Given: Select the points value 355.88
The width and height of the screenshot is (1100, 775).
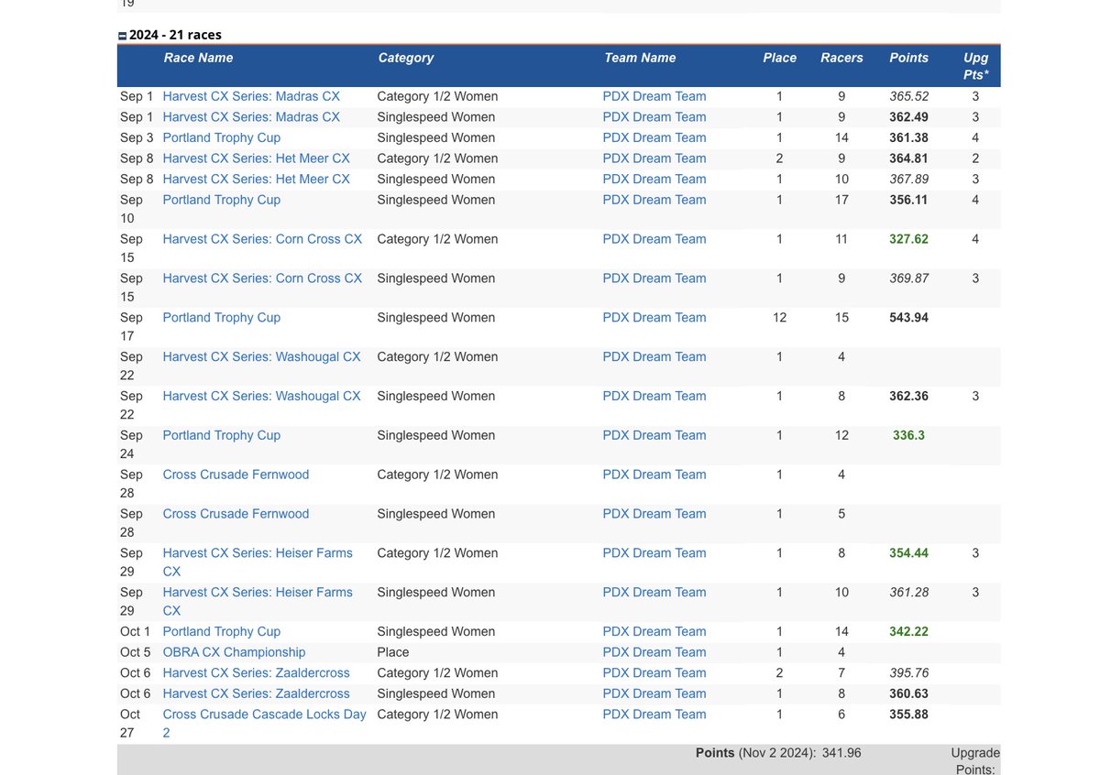Looking at the screenshot, I should [909, 715].
